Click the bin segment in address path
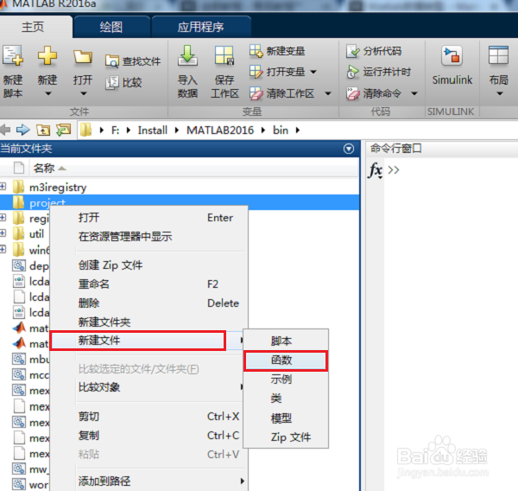 click(x=281, y=130)
